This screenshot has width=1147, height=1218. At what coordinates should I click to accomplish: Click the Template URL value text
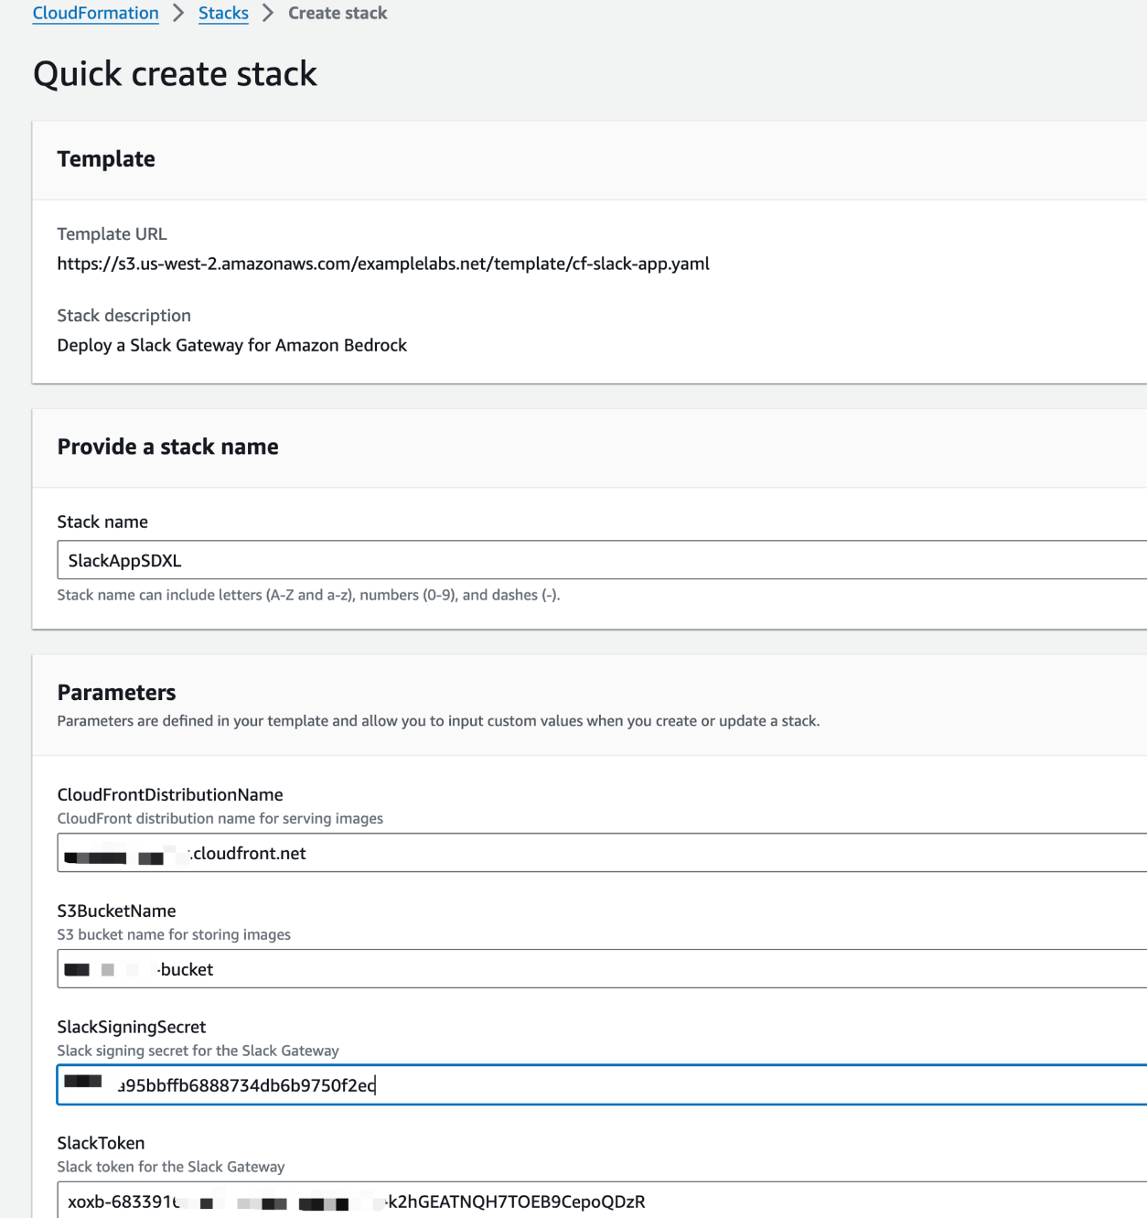383,264
